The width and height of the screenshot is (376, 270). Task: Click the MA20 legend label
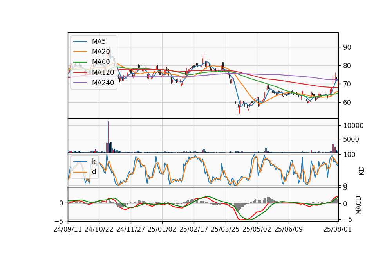[101, 52]
